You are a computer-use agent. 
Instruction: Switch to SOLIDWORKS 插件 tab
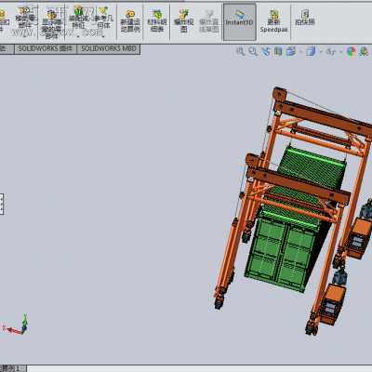(46, 49)
